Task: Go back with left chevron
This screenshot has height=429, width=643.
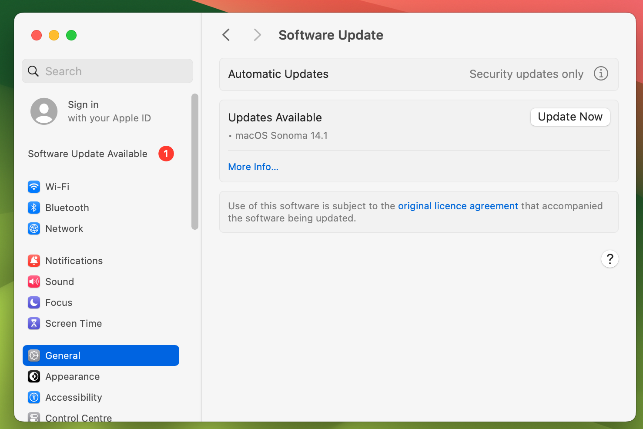Action: tap(226, 35)
